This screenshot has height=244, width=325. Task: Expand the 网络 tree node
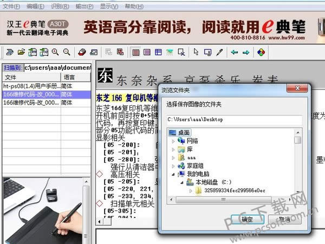click(173, 141)
